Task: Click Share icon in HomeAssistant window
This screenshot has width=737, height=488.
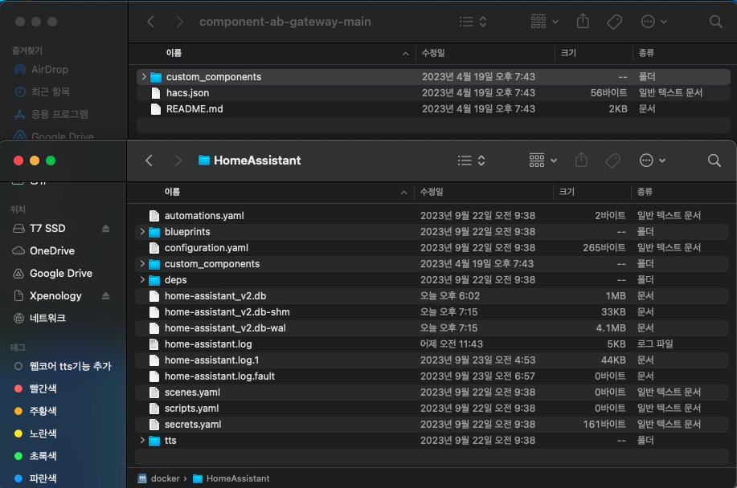Action: (581, 160)
